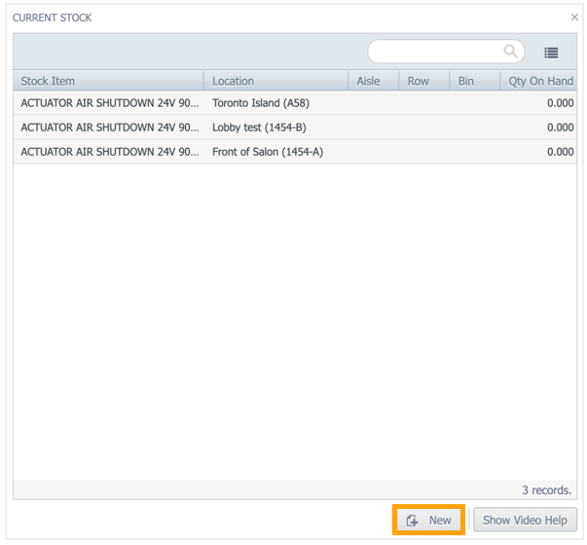Viewport: 587px width, 545px height.
Task: Sort by Qty On Hand column header
Action: point(538,81)
